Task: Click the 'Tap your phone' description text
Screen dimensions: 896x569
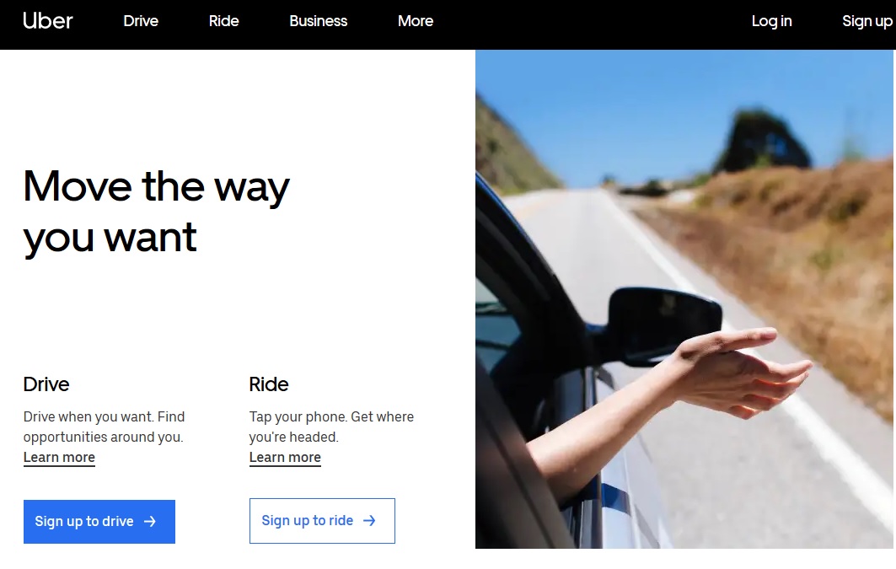Action: [x=331, y=427]
